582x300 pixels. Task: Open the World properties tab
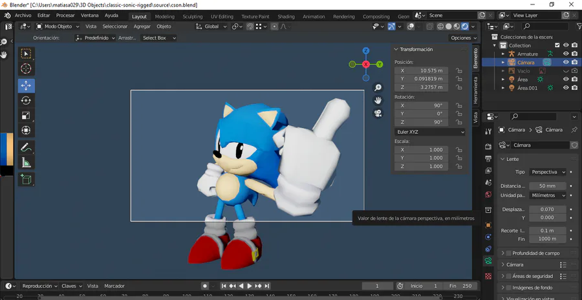pyautogui.click(x=488, y=195)
